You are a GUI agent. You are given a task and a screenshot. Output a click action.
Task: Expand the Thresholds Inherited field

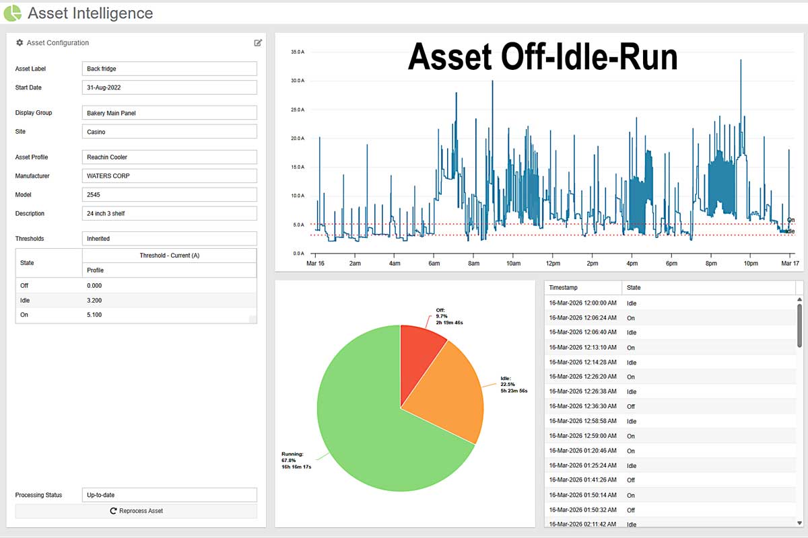pyautogui.click(x=169, y=239)
